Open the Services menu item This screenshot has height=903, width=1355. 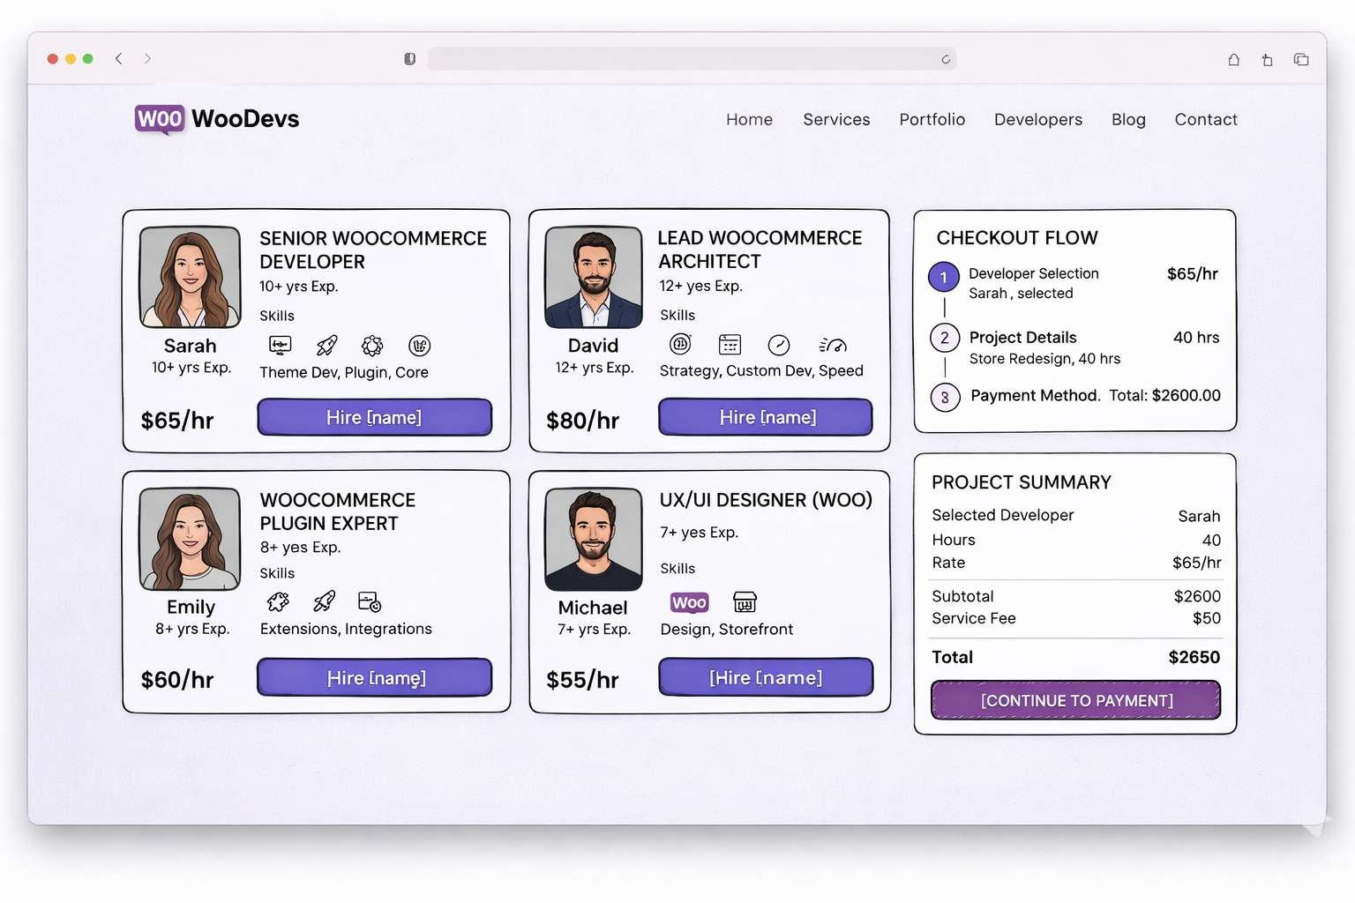click(835, 120)
